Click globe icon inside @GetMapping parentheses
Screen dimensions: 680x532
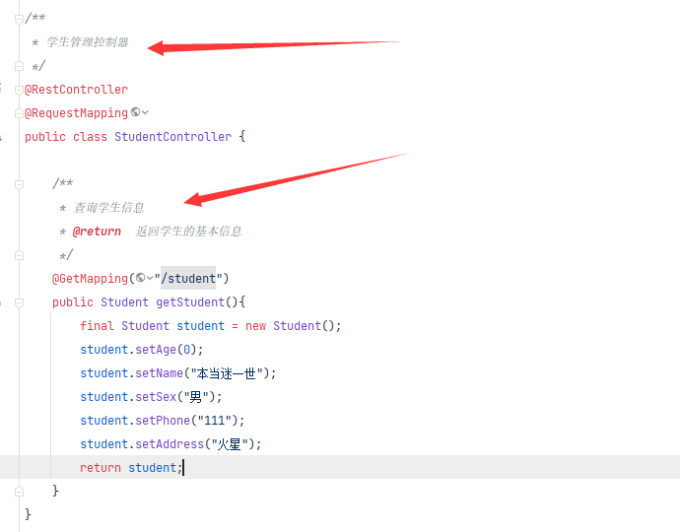coord(140,278)
